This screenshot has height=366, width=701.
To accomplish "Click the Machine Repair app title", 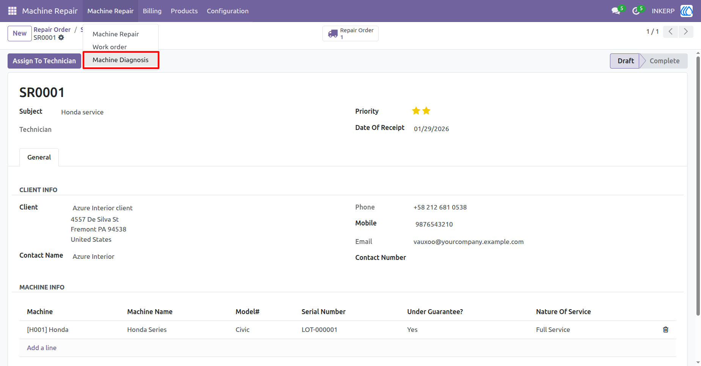I will [x=50, y=11].
